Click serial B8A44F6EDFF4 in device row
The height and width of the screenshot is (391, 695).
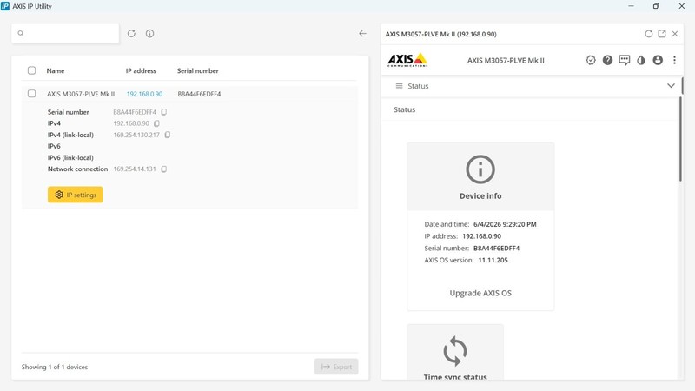pos(199,94)
